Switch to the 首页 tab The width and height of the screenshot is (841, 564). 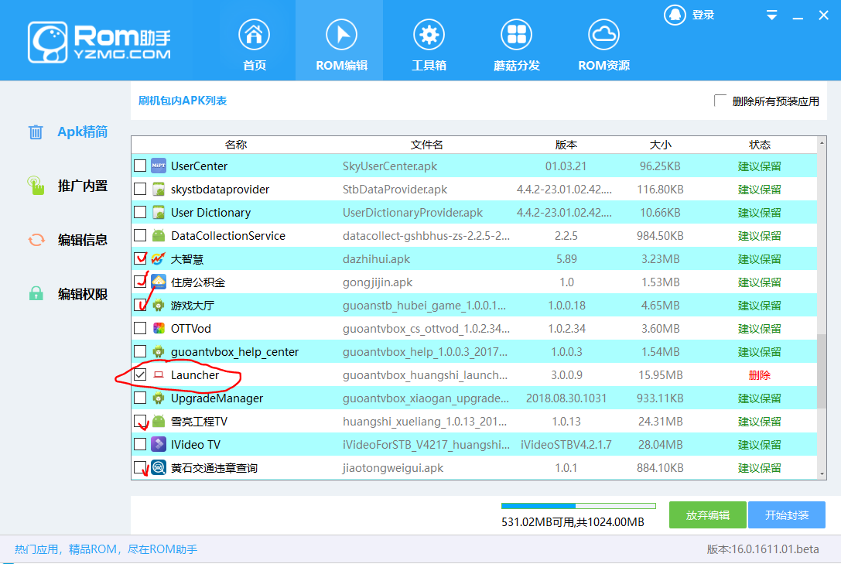[254, 40]
